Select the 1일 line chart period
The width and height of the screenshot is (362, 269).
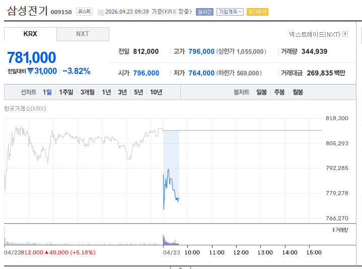(x=47, y=92)
